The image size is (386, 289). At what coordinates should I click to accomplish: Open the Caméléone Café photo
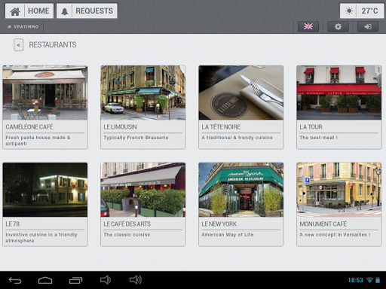(45, 93)
